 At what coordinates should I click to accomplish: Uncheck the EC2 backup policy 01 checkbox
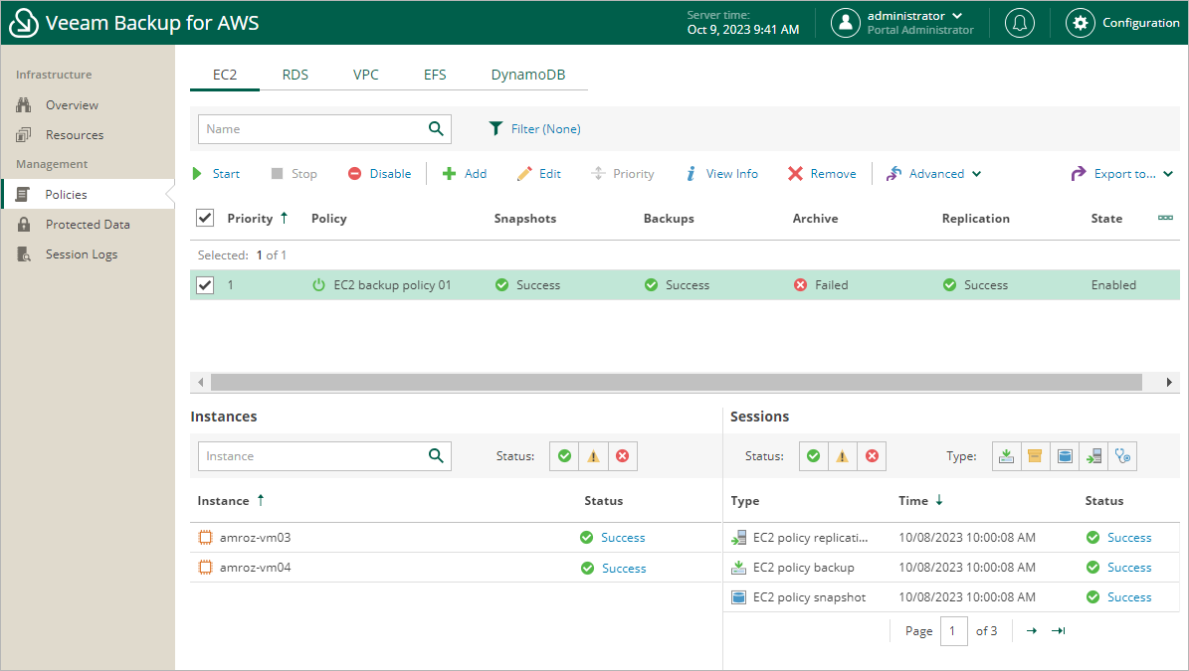tap(205, 284)
